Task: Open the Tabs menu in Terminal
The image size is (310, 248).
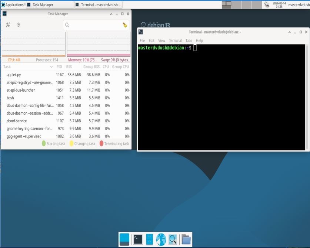Action: (x=189, y=41)
